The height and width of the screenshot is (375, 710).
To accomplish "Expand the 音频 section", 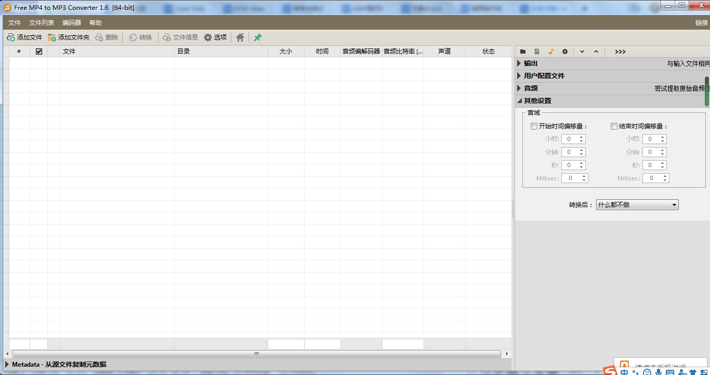I will pos(519,88).
